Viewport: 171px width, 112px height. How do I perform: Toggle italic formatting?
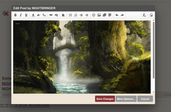click(21, 15)
